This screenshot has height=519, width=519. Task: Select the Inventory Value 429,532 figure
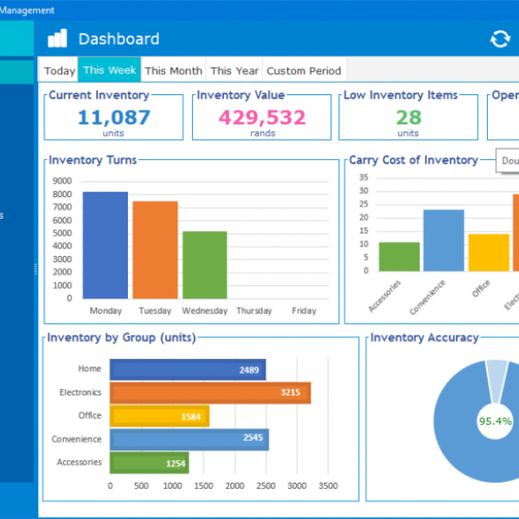pos(262,118)
